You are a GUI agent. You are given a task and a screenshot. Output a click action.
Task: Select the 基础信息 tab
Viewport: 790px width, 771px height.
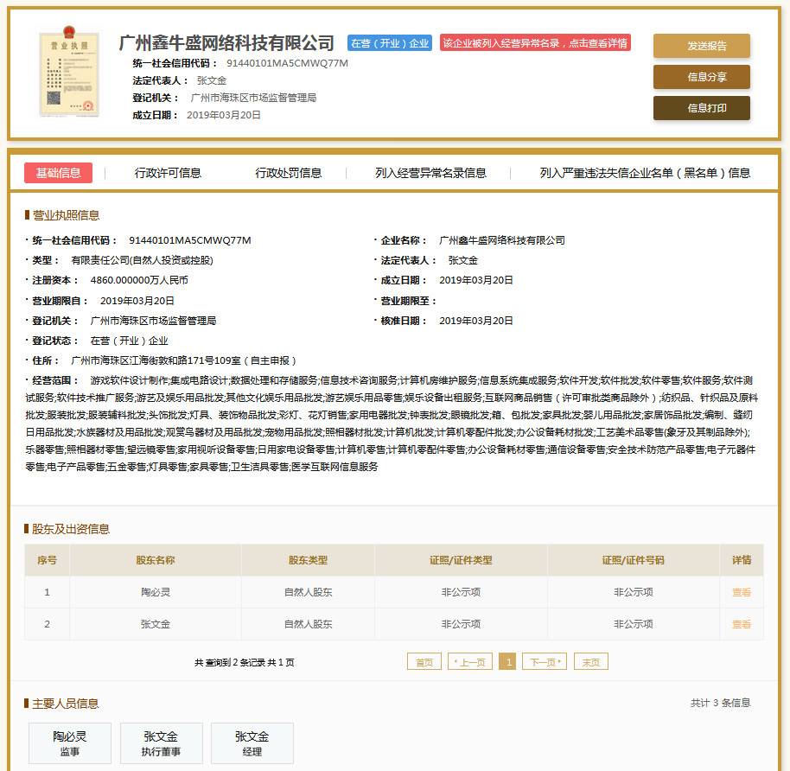pos(58,173)
